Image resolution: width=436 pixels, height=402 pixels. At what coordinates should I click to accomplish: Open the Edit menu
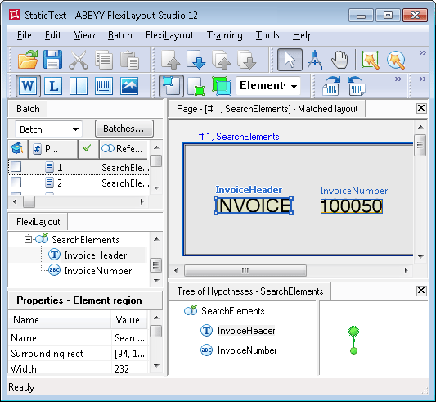point(53,35)
